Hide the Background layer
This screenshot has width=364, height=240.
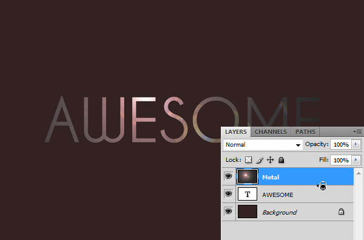(229, 212)
